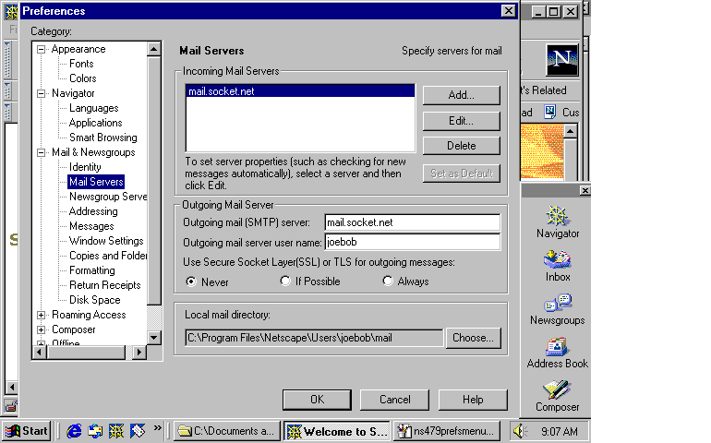Click Edit... incoming mail server button
The height and width of the screenshot is (443, 711).
coord(461,121)
